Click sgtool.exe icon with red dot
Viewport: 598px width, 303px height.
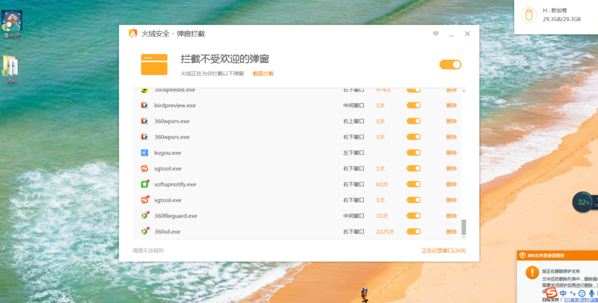145,200
